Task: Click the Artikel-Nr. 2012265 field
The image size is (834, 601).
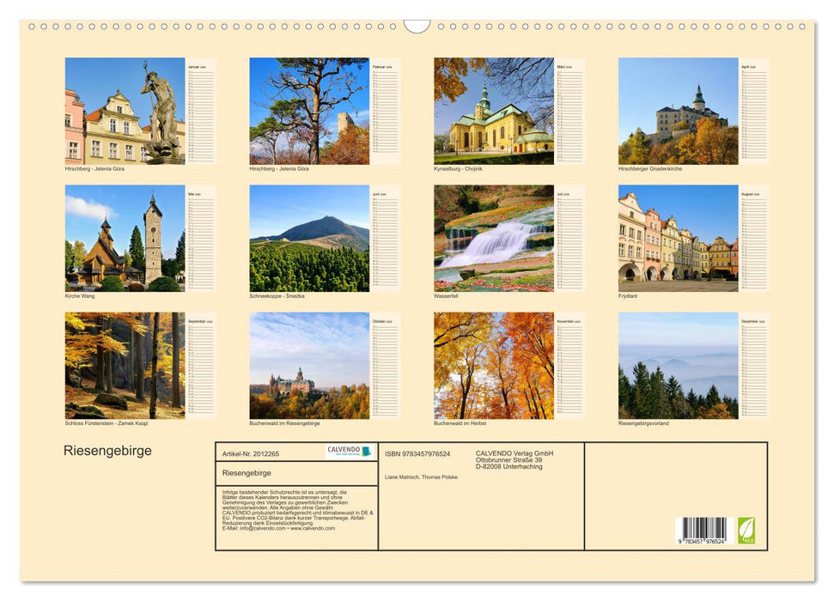Action: coord(249,453)
